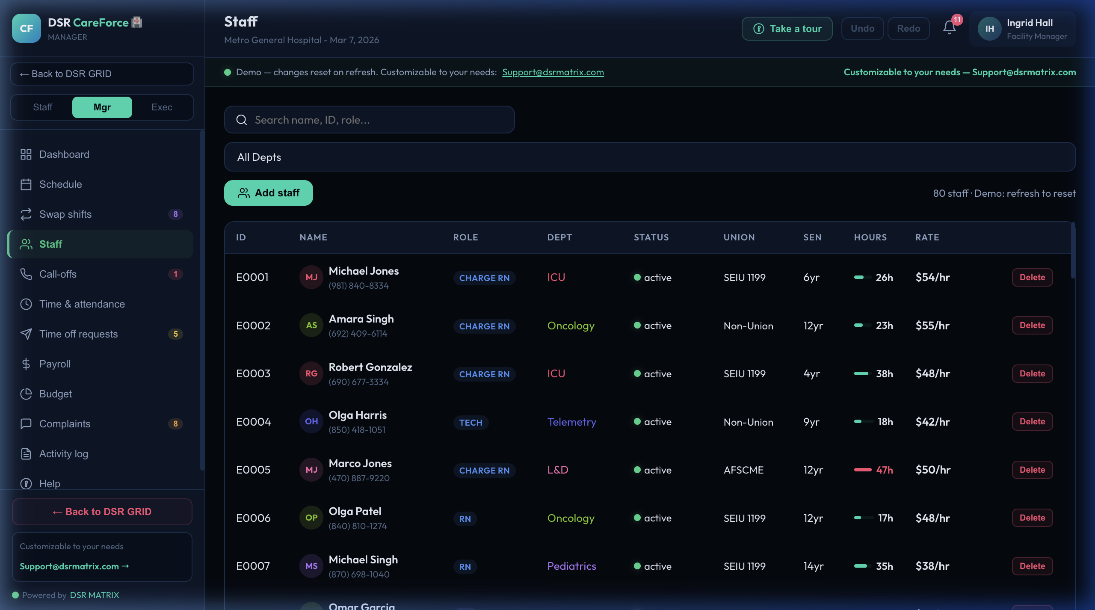This screenshot has width=1095, height=610.
Task: Open Ingrid Hall profile menu
Action: coord(1022,29)
